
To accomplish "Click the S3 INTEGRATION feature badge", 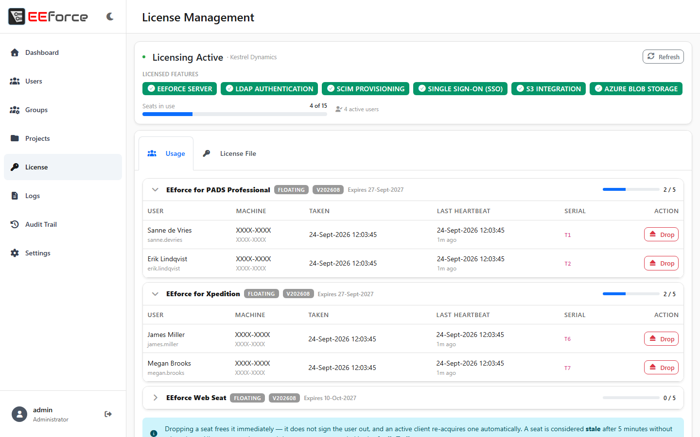I will [548, 89].
